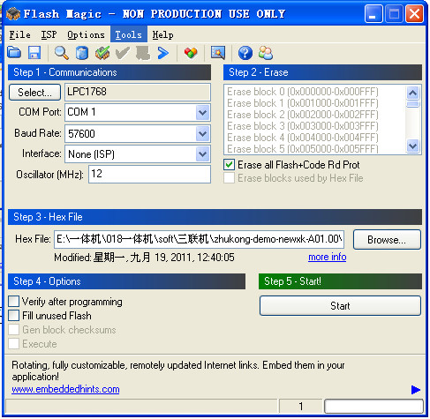Close the Flash Magic window
This screenshot has height=419, width=430.
click(414, 14)
